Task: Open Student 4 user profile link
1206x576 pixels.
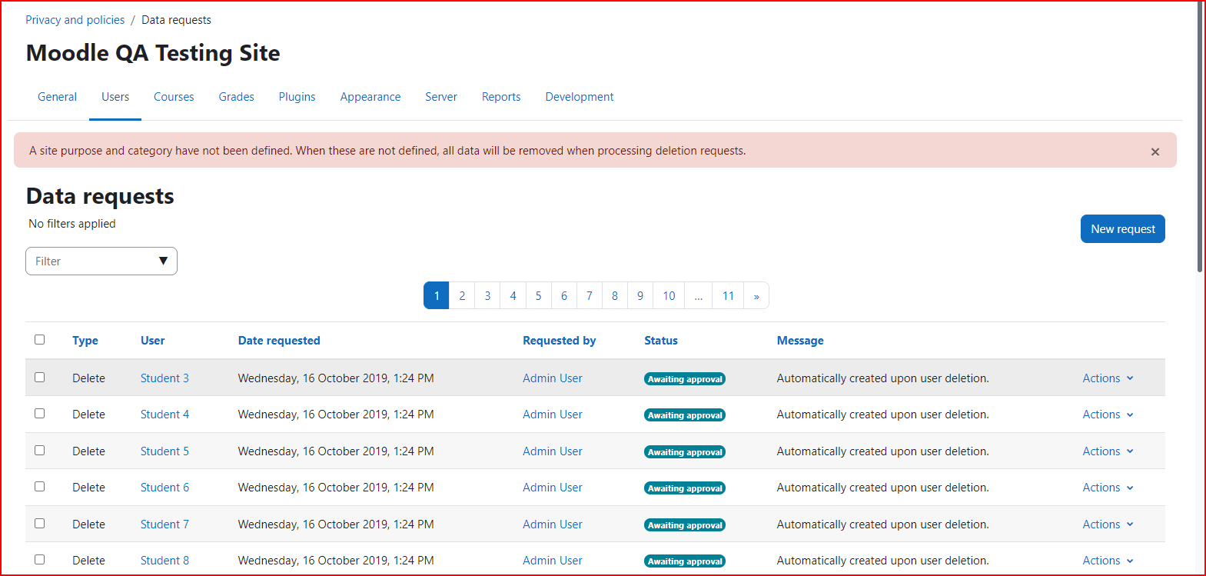Action: click(164, 415)
